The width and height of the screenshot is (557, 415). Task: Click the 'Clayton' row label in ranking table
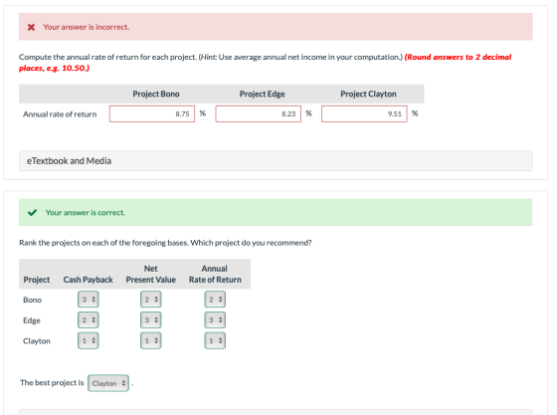37,341
